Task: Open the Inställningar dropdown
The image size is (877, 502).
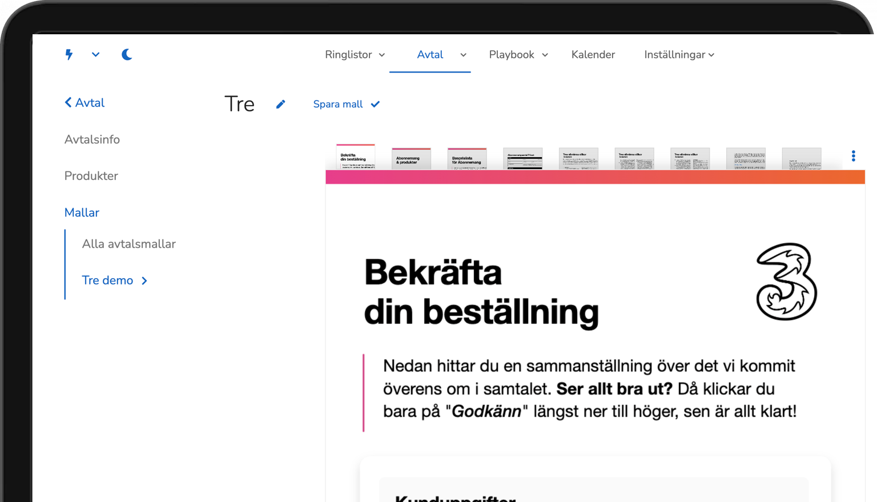Action: [679, 55]
